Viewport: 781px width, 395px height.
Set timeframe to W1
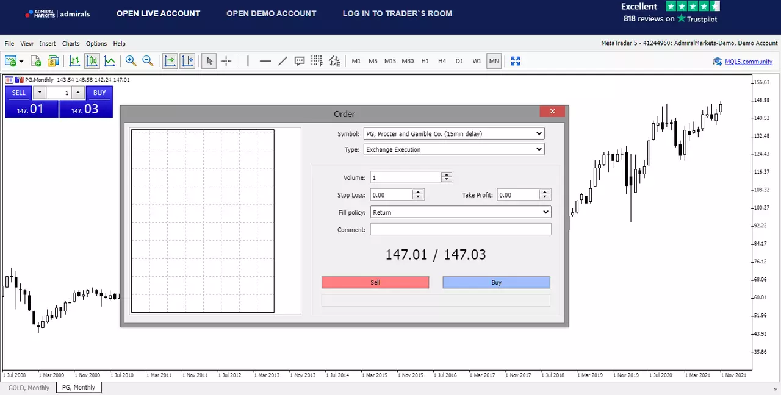(477, 61)
